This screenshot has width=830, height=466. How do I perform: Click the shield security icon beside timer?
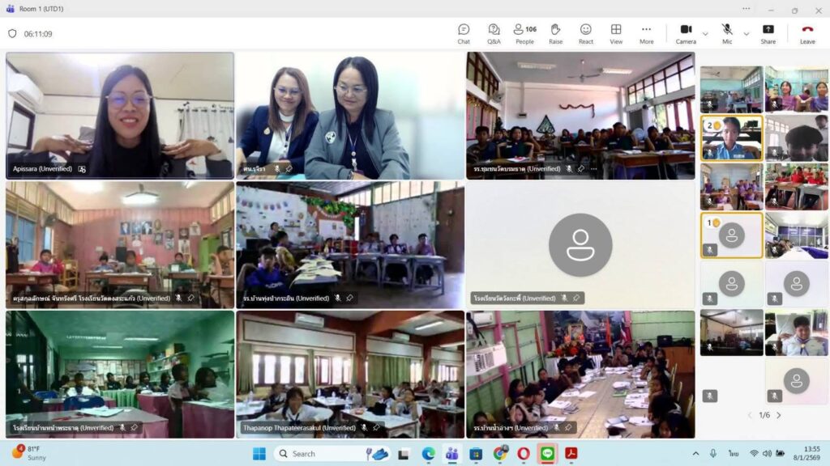coord(12,34)
